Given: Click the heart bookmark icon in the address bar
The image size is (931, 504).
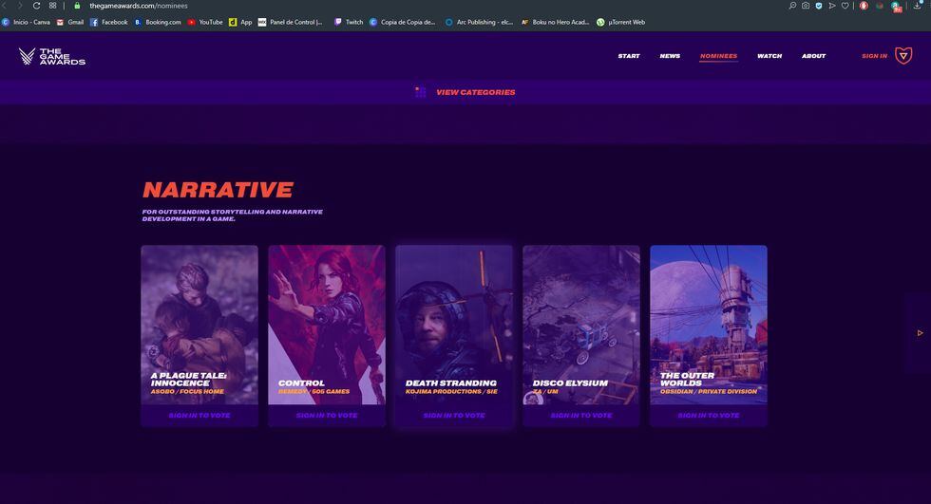Looking at the screenshot, I should point(845,6).
